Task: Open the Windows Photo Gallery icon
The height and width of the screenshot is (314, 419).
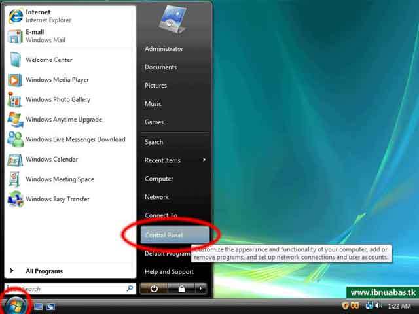Action: pos(14,99)
